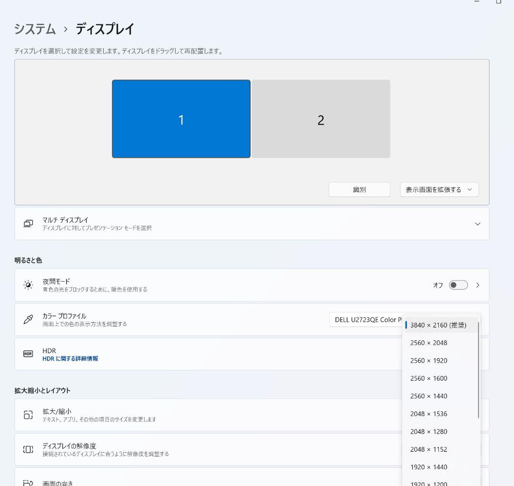Click the 画面の向き orientation icon
This screenshot has height=486, width=514.
click(x=28, y=482)
